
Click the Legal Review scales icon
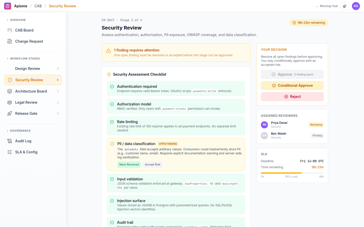(x=10, y=102)
